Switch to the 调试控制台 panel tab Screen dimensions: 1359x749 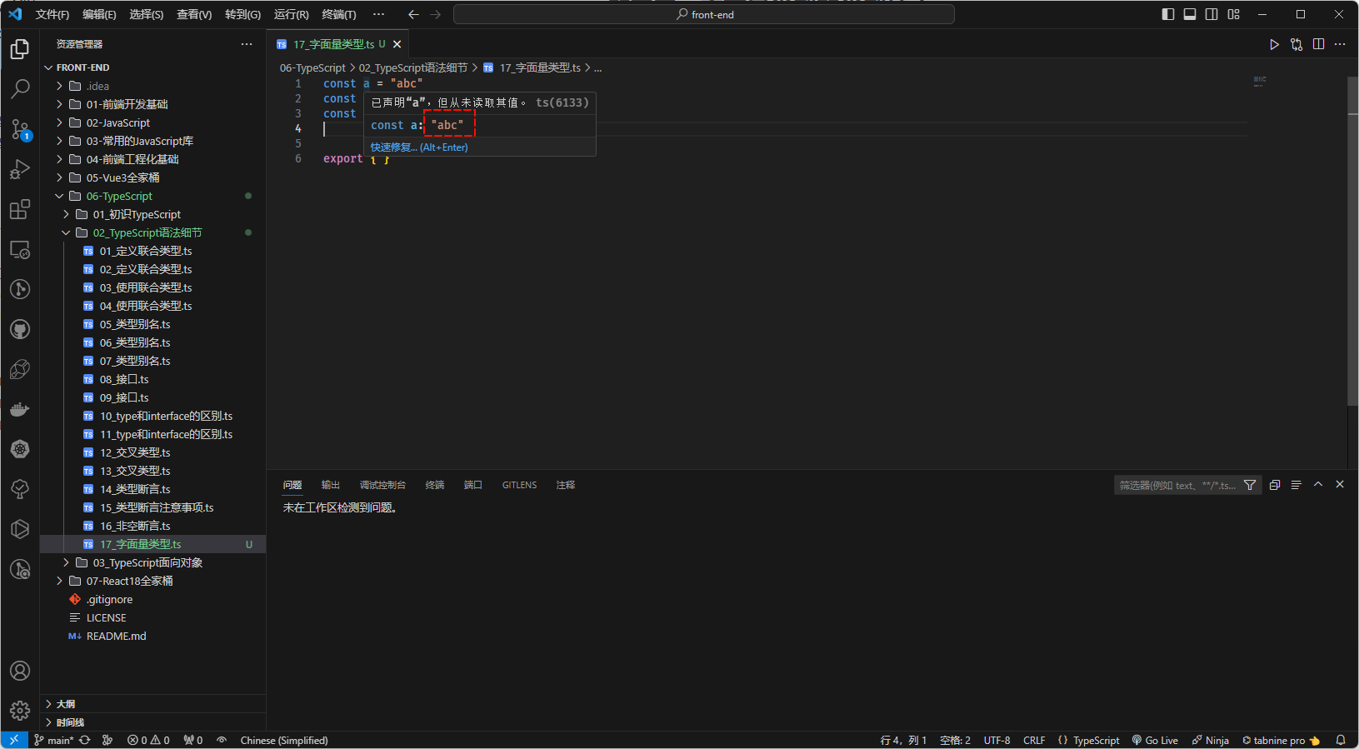(x=382, y=485)
